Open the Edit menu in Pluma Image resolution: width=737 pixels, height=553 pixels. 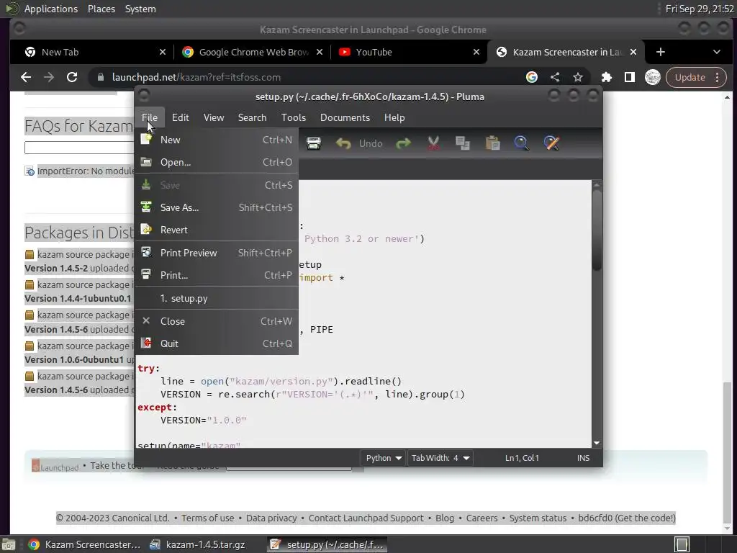pos(181,117)
